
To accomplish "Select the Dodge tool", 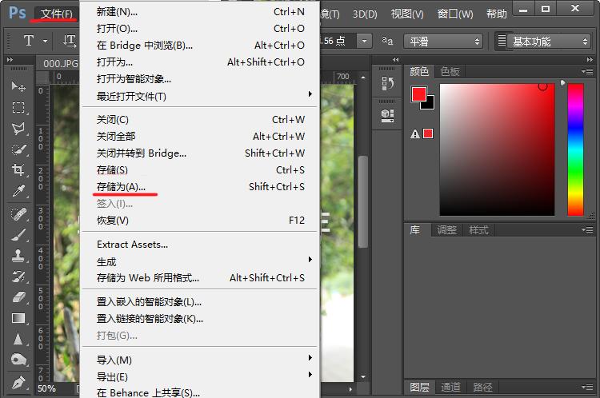I will click(18, 360).
